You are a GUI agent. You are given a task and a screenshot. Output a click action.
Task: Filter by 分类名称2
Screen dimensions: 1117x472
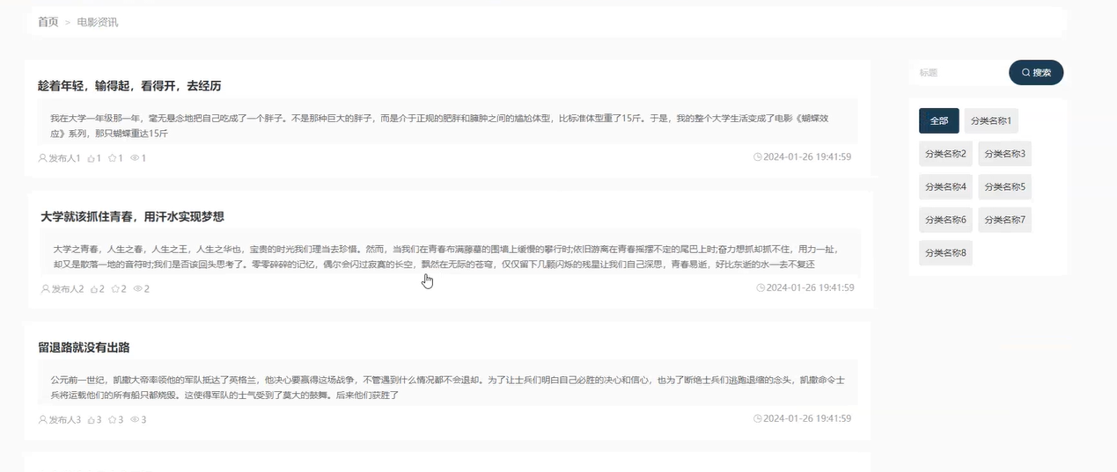[x=945, y=154]
